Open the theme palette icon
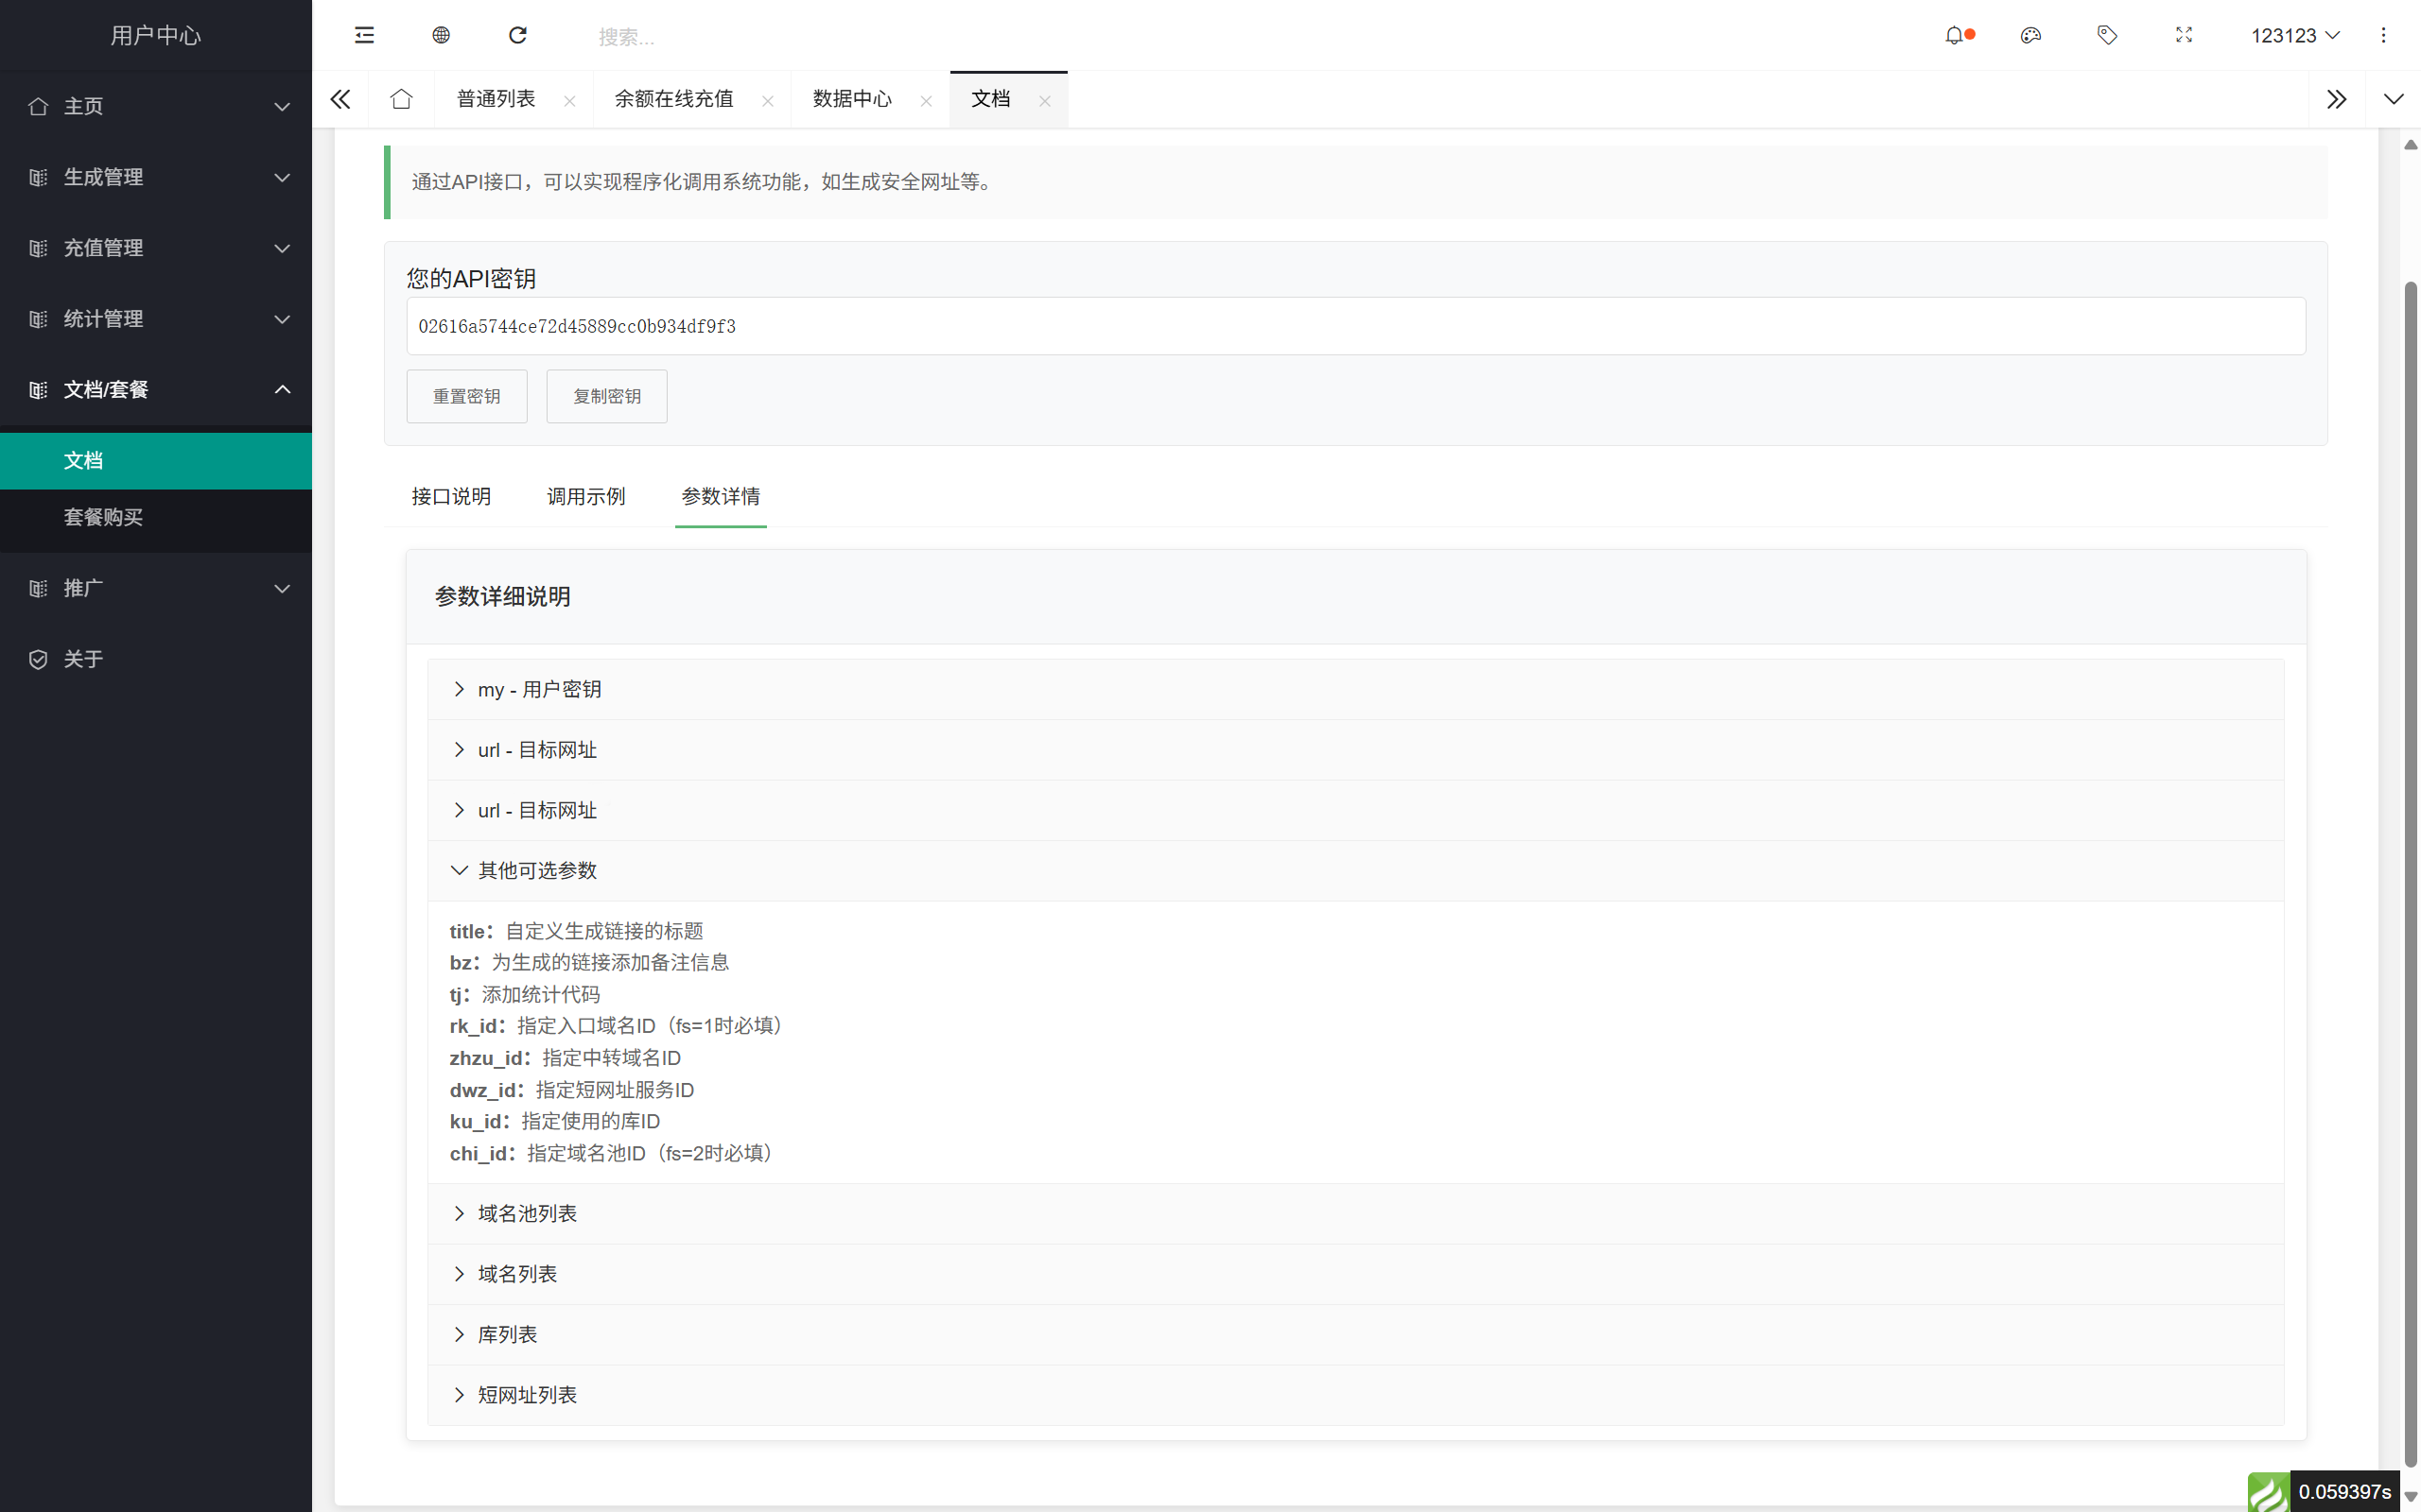2421x1512 pixels. (x=2029, y=35)
